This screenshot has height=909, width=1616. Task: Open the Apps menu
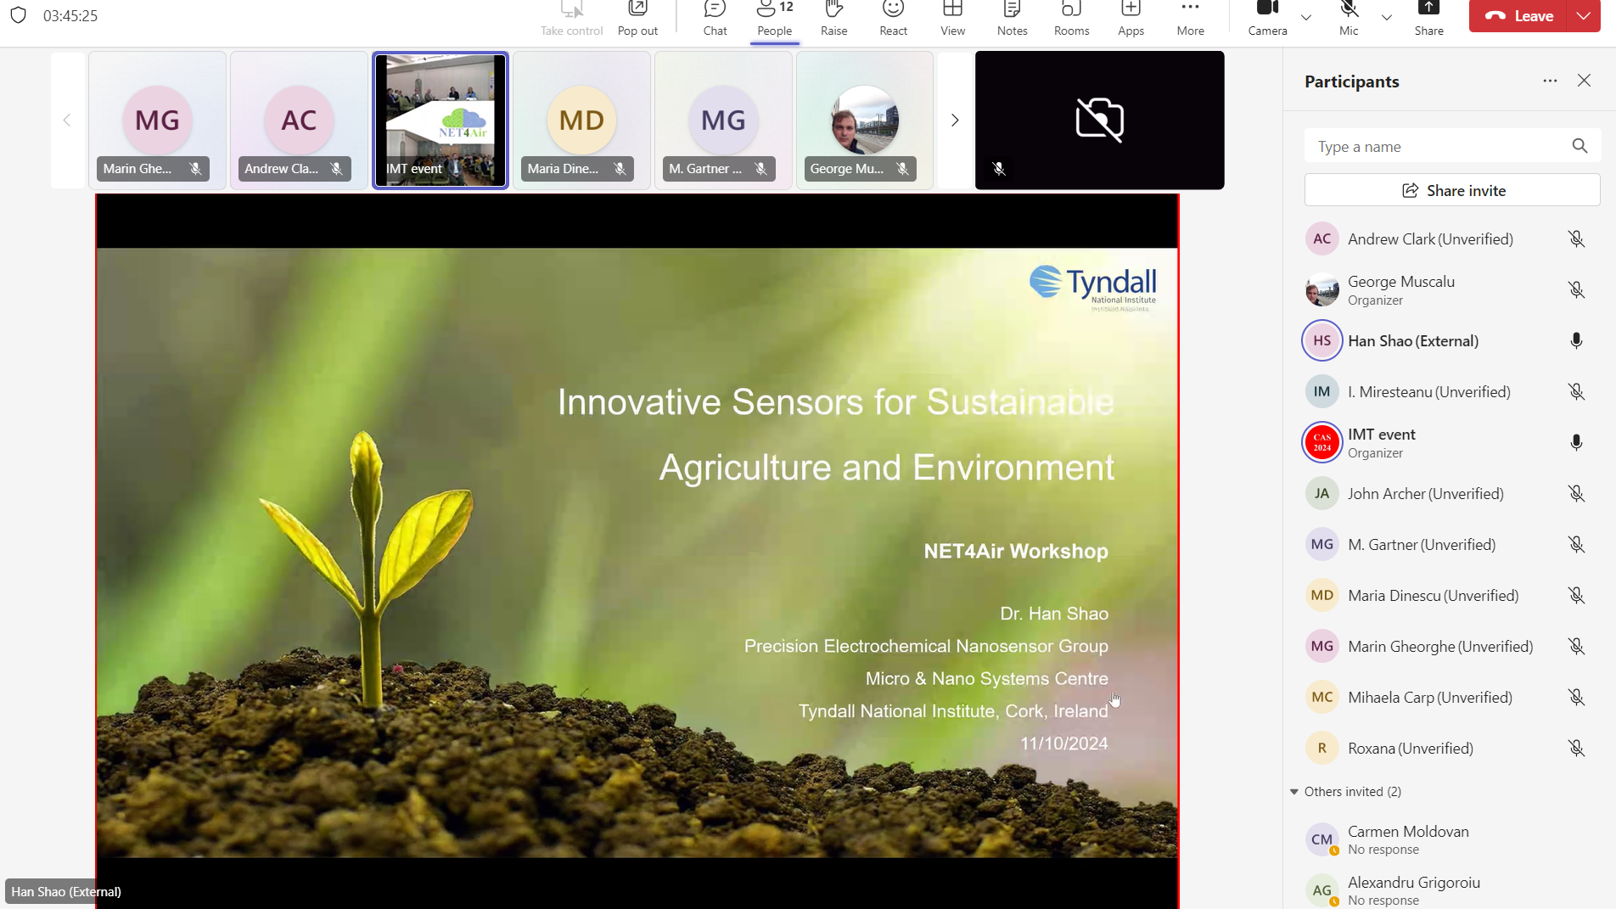(1131, 19)
